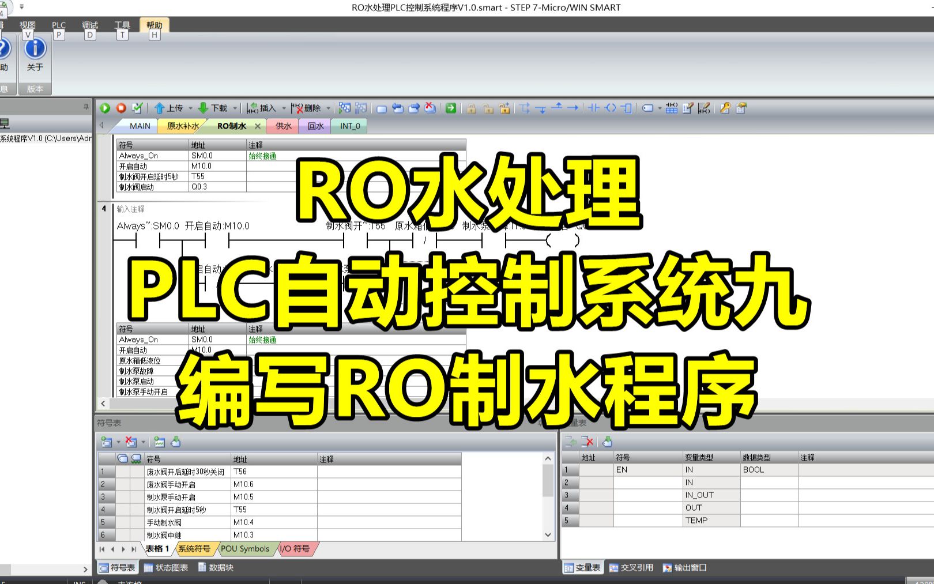This screenshot has height=584, width=934.
Task: Switch to the MAIN program tab
Action: click(140, 126)
